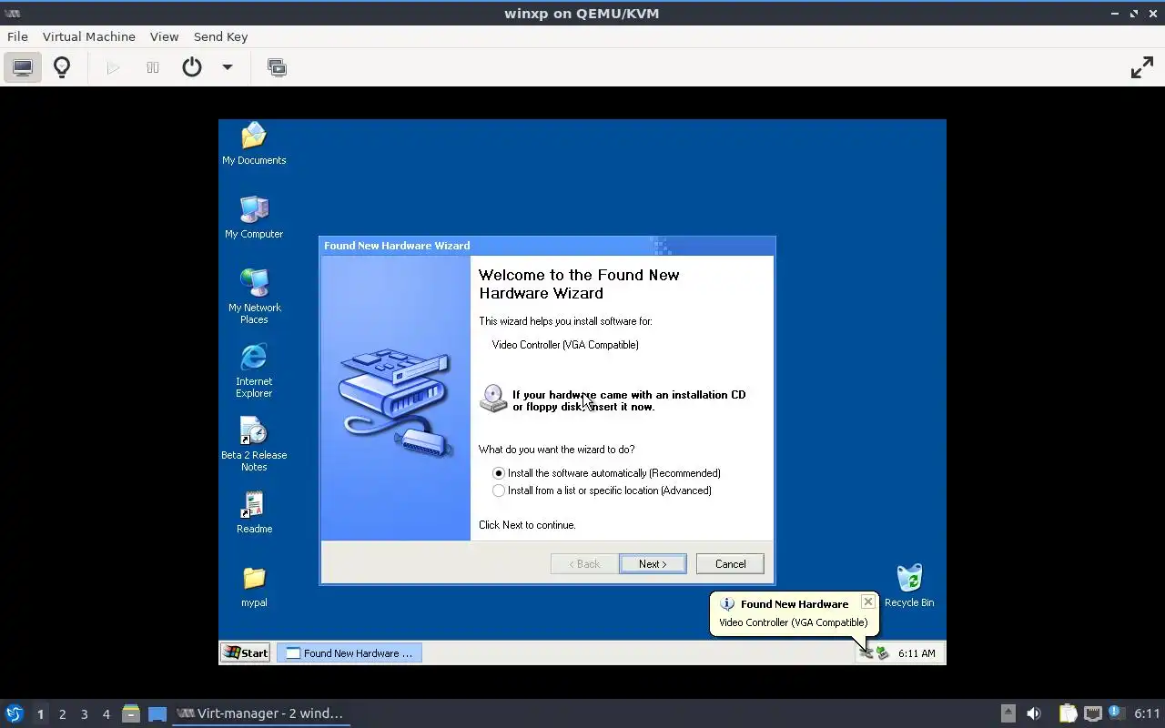The image size is (1165, 728).
Task: Select the Readme shortcut icon
Action: coord(254,512)
